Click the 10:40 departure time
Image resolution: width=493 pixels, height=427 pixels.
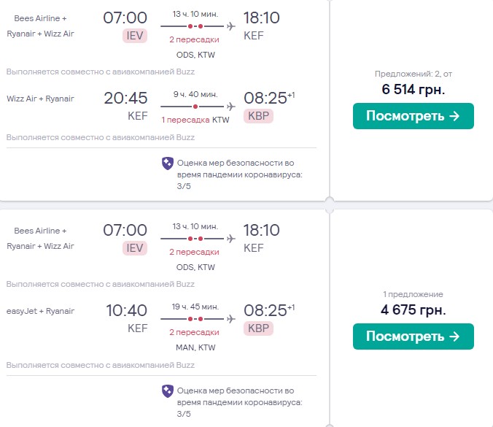click(x=126, y=311)
